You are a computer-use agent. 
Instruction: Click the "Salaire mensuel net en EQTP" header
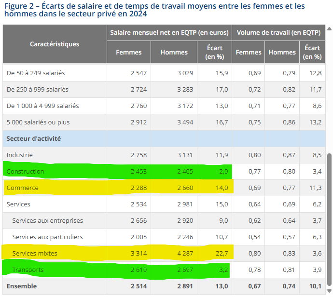point(169,33)
